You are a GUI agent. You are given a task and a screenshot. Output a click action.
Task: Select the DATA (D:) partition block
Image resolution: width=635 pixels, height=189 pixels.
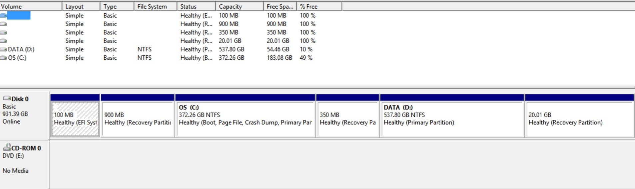pyautogui.click(x=452, y=119)
